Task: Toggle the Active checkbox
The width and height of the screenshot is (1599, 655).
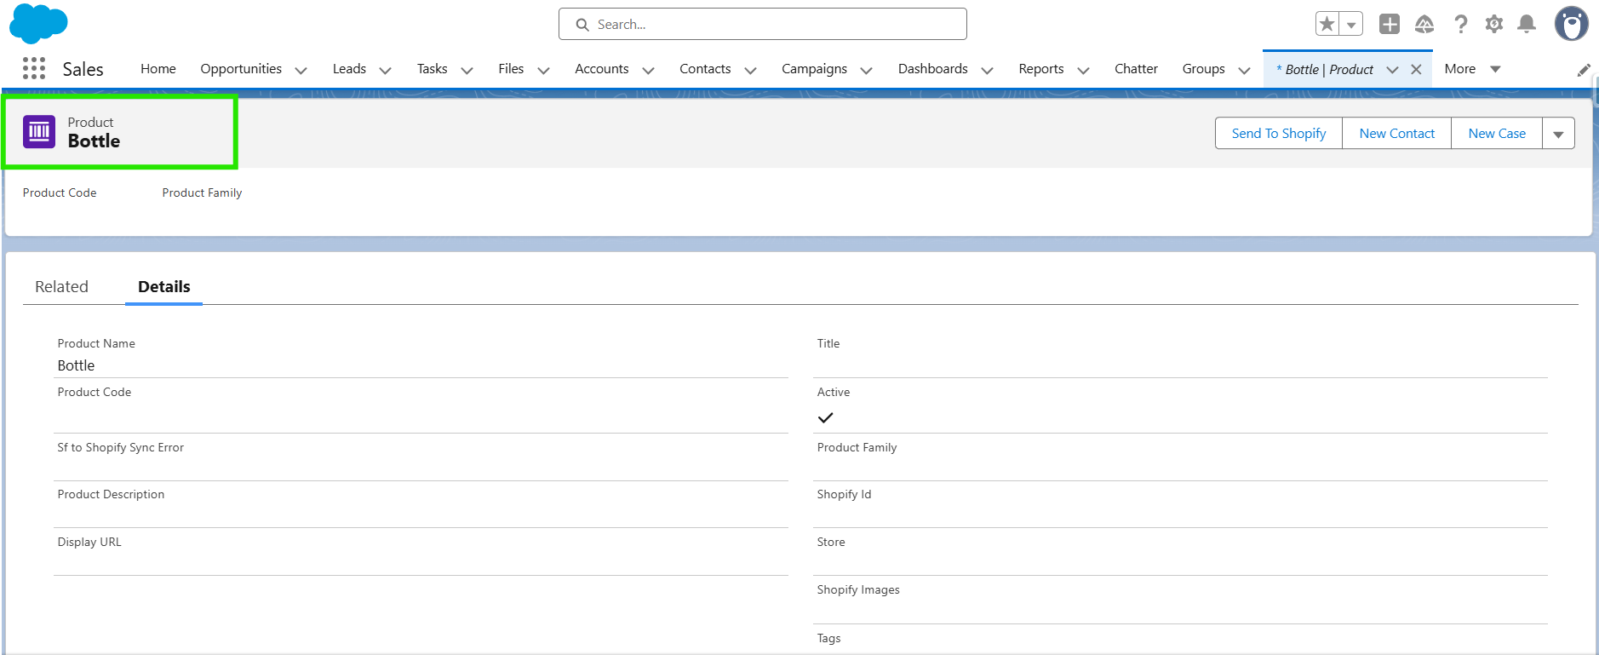Action: coord(825,417)
